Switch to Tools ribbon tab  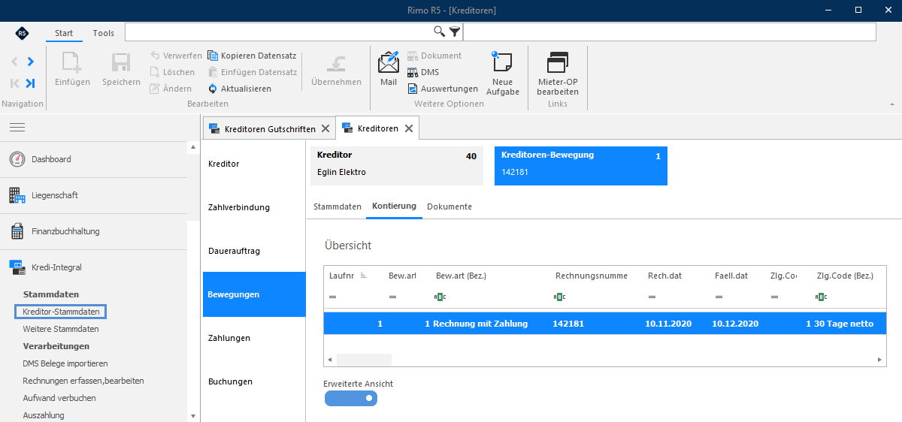(x=104, y=33)
